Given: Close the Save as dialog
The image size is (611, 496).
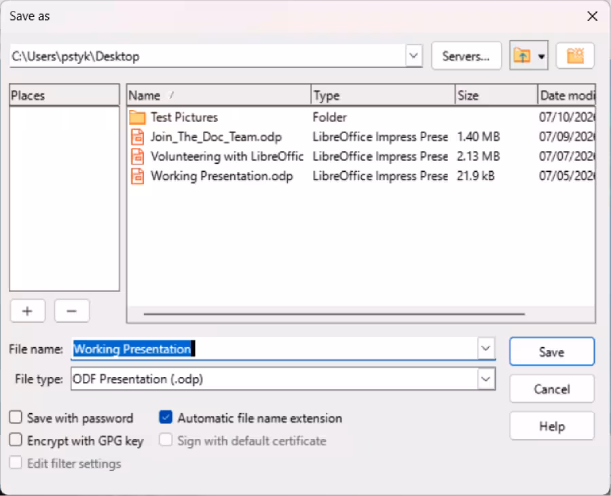Looking at the screenshot, I should click(592, 16).
